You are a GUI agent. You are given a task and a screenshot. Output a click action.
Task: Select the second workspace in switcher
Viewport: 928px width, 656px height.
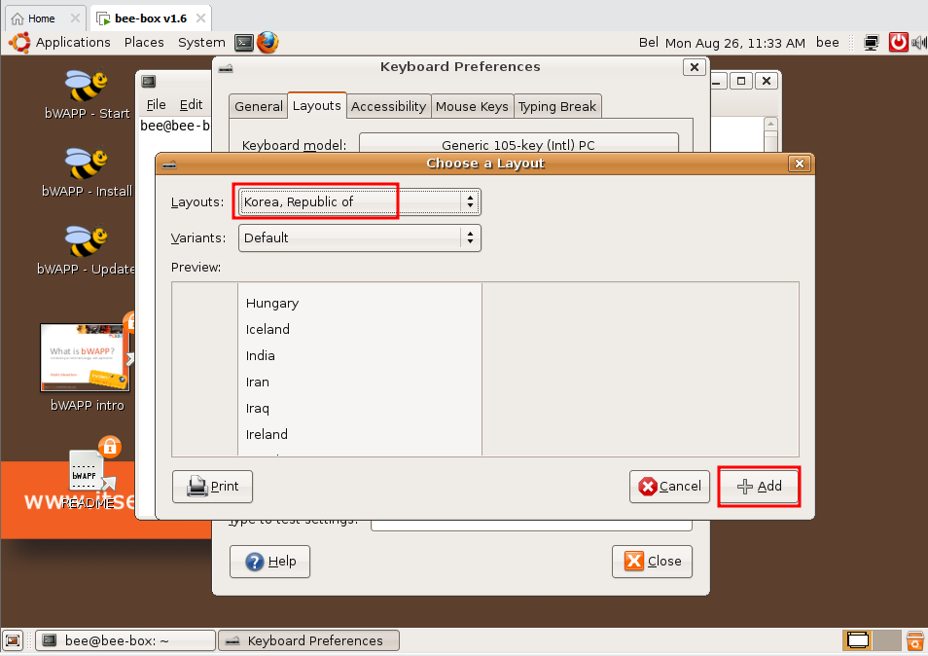pyautogui.click(x=887, y=640)
